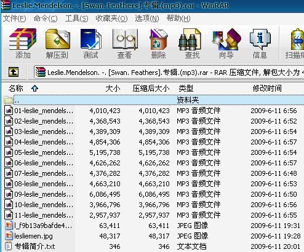
Task: Sort by the 名称 column header
Action: point(16,89)
